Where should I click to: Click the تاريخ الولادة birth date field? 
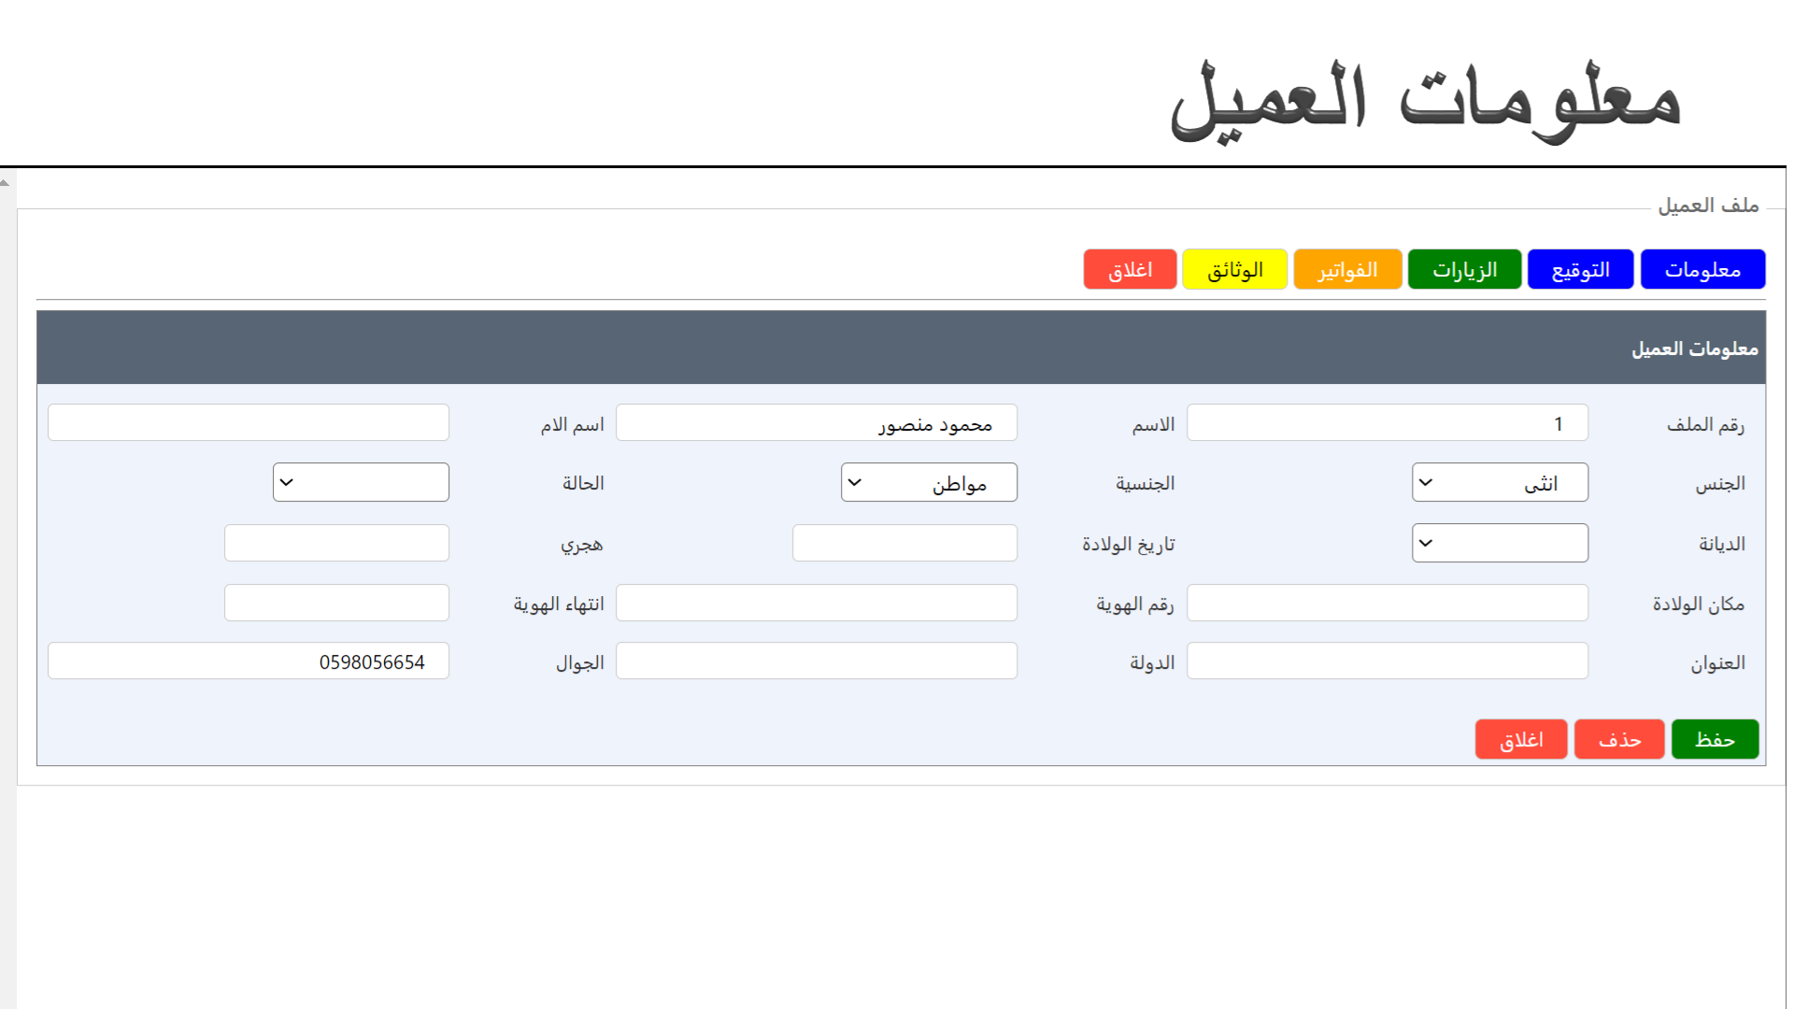click(904, 544)
